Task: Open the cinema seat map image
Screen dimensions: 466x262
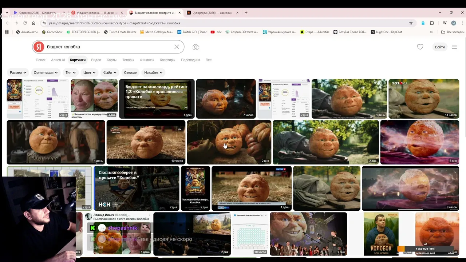Action: point(250,234)
